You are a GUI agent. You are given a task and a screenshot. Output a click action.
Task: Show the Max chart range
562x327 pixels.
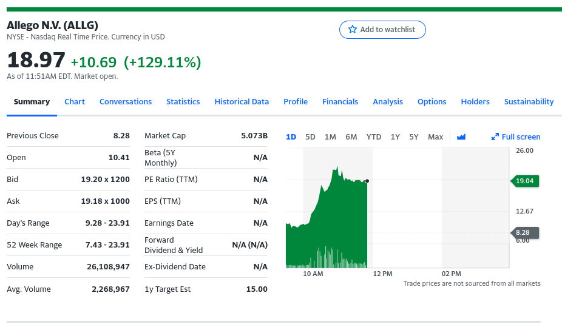coord(435,137)
